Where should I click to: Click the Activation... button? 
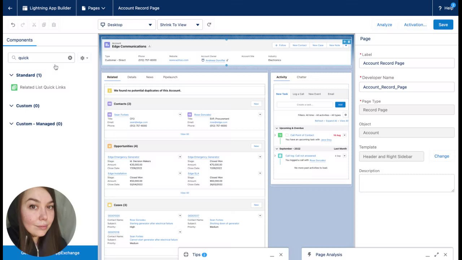(x=415, y=25)
